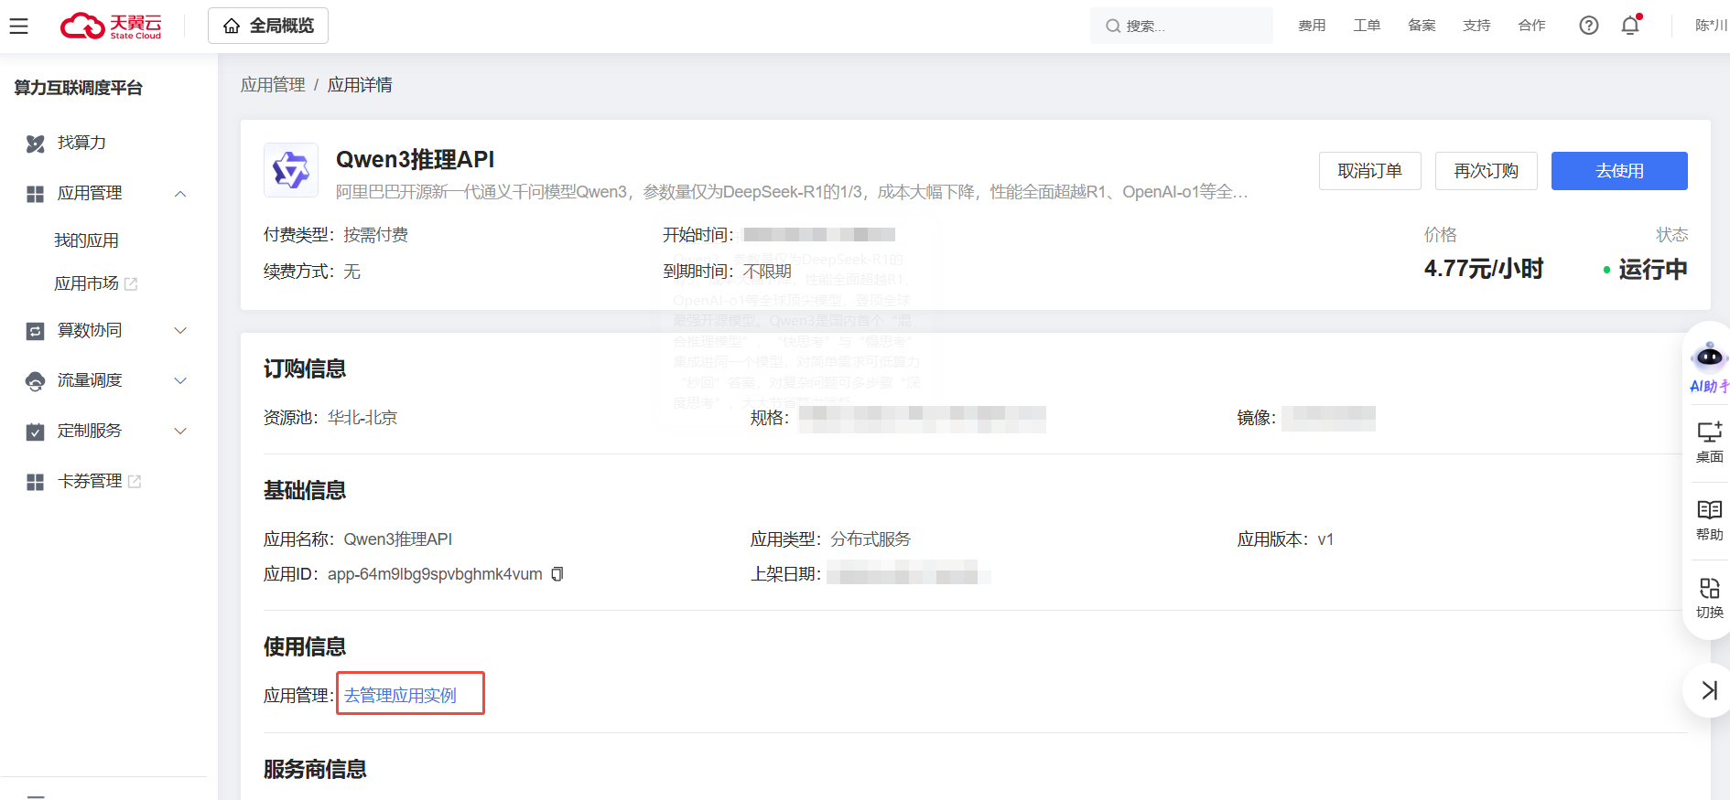This screenshot has width=1730, height=800.
Task: Open the 工单 menu
Action: point(1367,26)
